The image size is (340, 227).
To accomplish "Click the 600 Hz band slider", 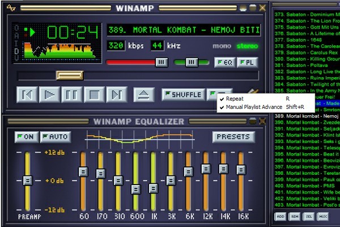I will pos(136,189).
